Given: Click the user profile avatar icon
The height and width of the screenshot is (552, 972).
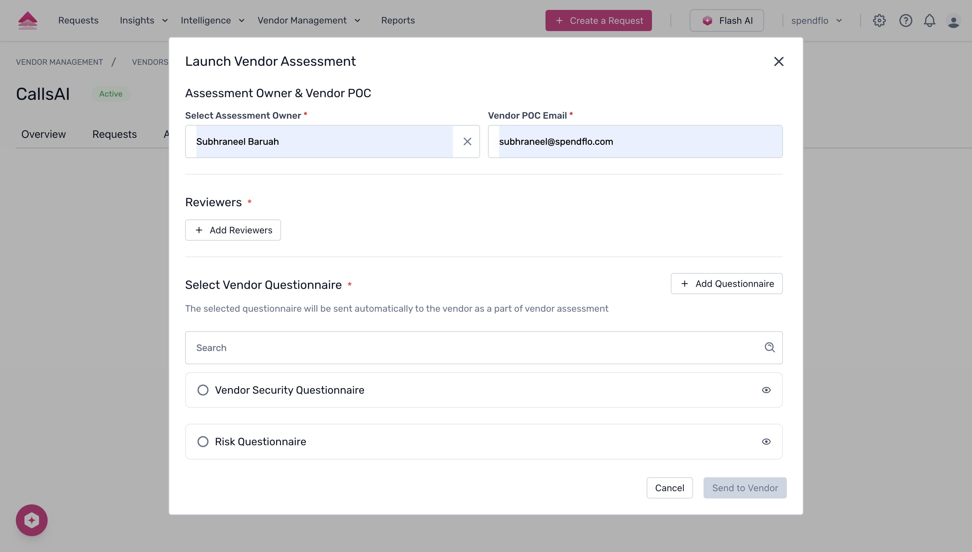Looking at the screenshot, I should [x=954, y=20].
